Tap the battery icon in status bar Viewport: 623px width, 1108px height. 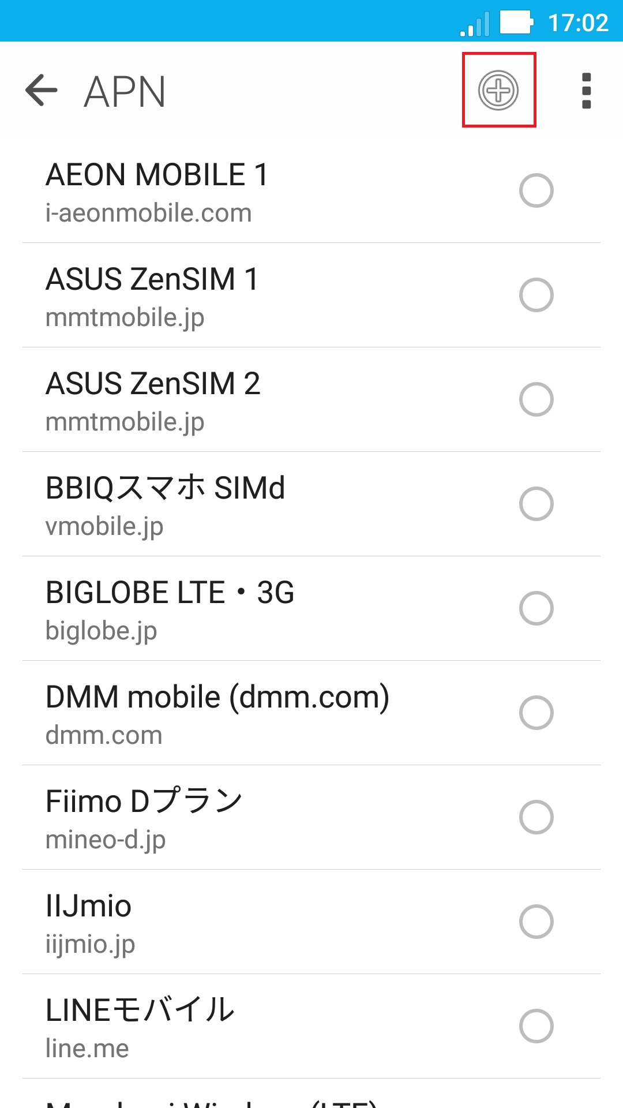click(516, 23)
